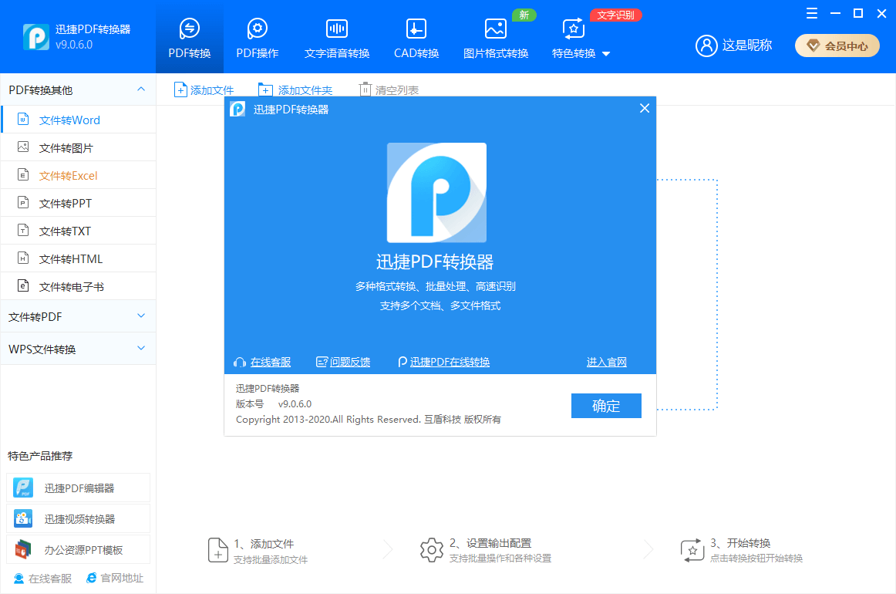Image resolution: width=896 pixels, height=594 pixels.
Task: Click the TXT file icon
Action: [23, 230]
